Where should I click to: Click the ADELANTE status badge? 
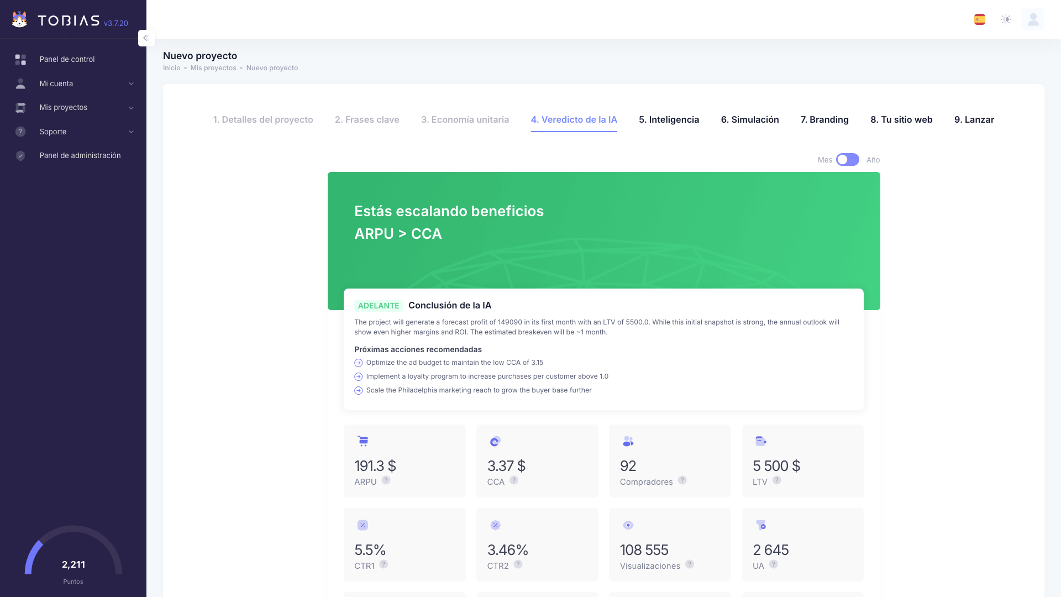pyautogui.click(x=379, y=306)
